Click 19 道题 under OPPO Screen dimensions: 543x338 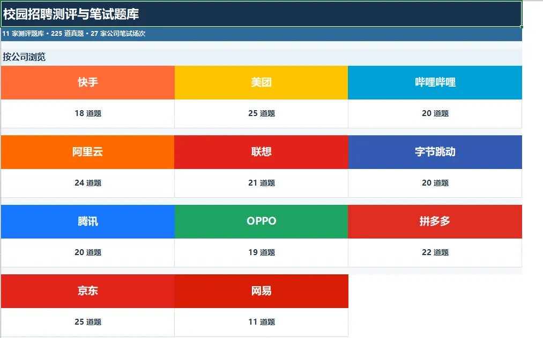tap(261, 252)
